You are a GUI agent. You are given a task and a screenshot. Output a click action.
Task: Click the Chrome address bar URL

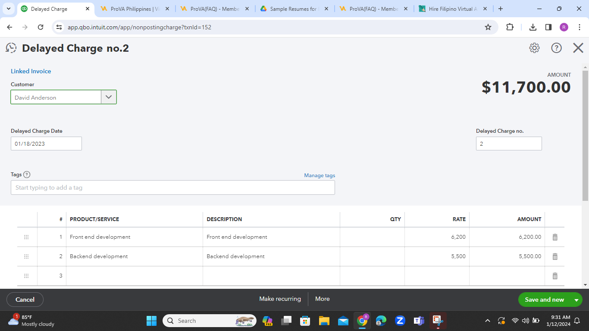[139, 27]
